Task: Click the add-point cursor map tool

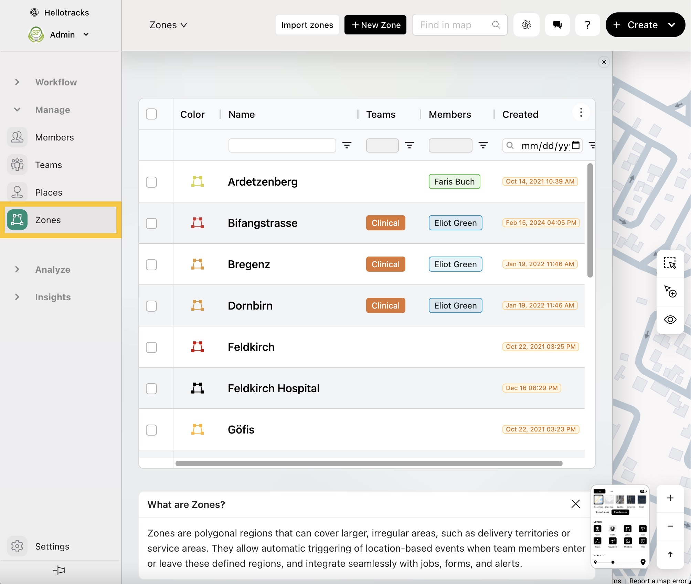Action: click(x=670, y=291)
